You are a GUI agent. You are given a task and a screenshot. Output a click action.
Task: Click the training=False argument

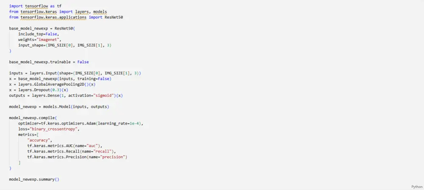[94, 79]
